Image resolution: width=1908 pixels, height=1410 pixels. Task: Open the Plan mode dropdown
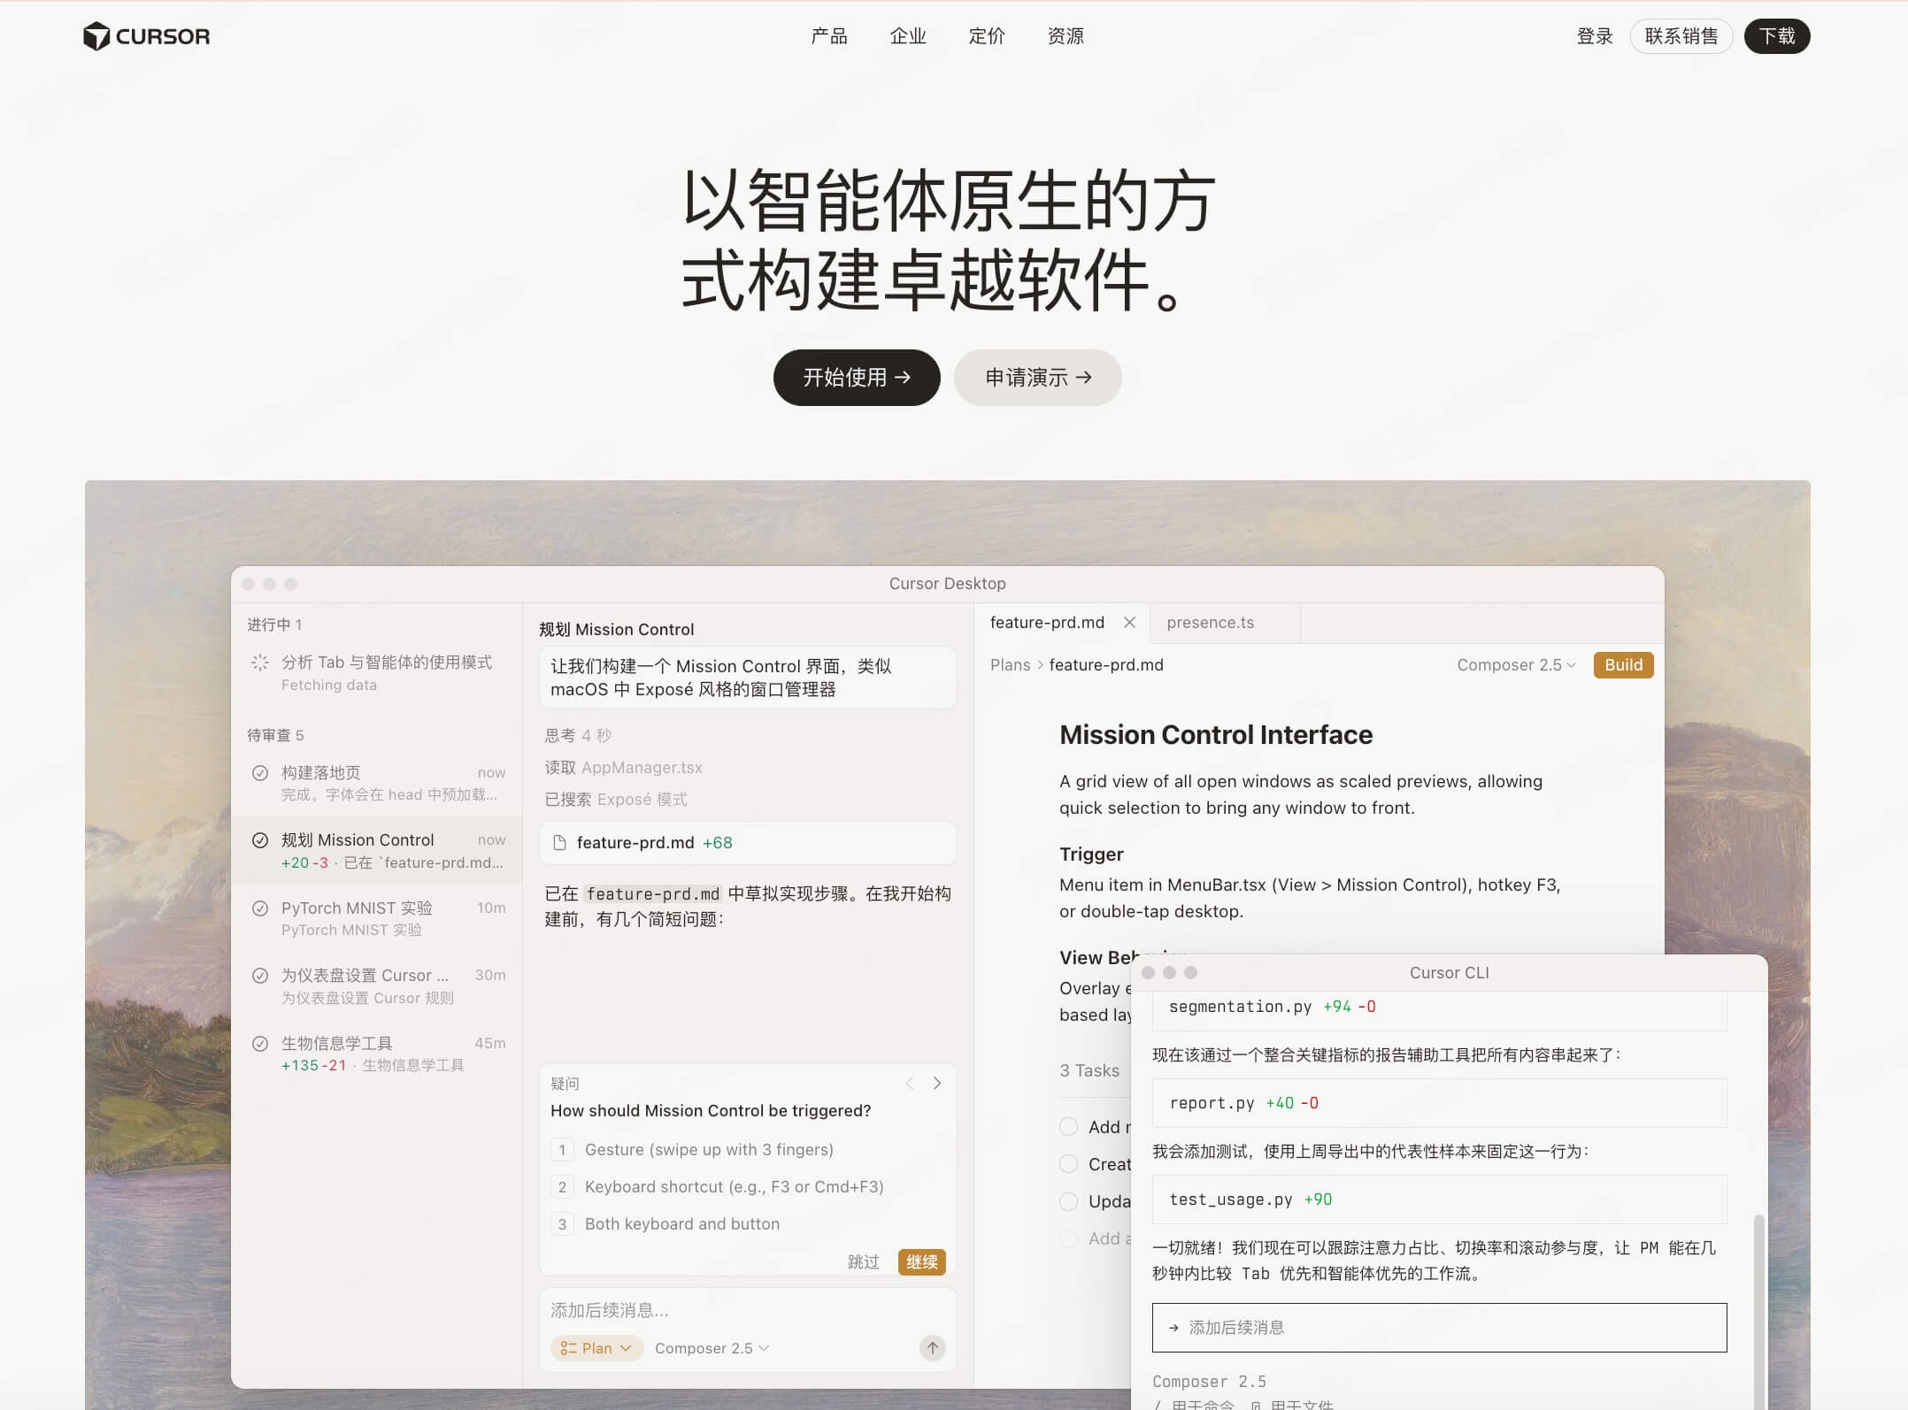[596, 1348]
